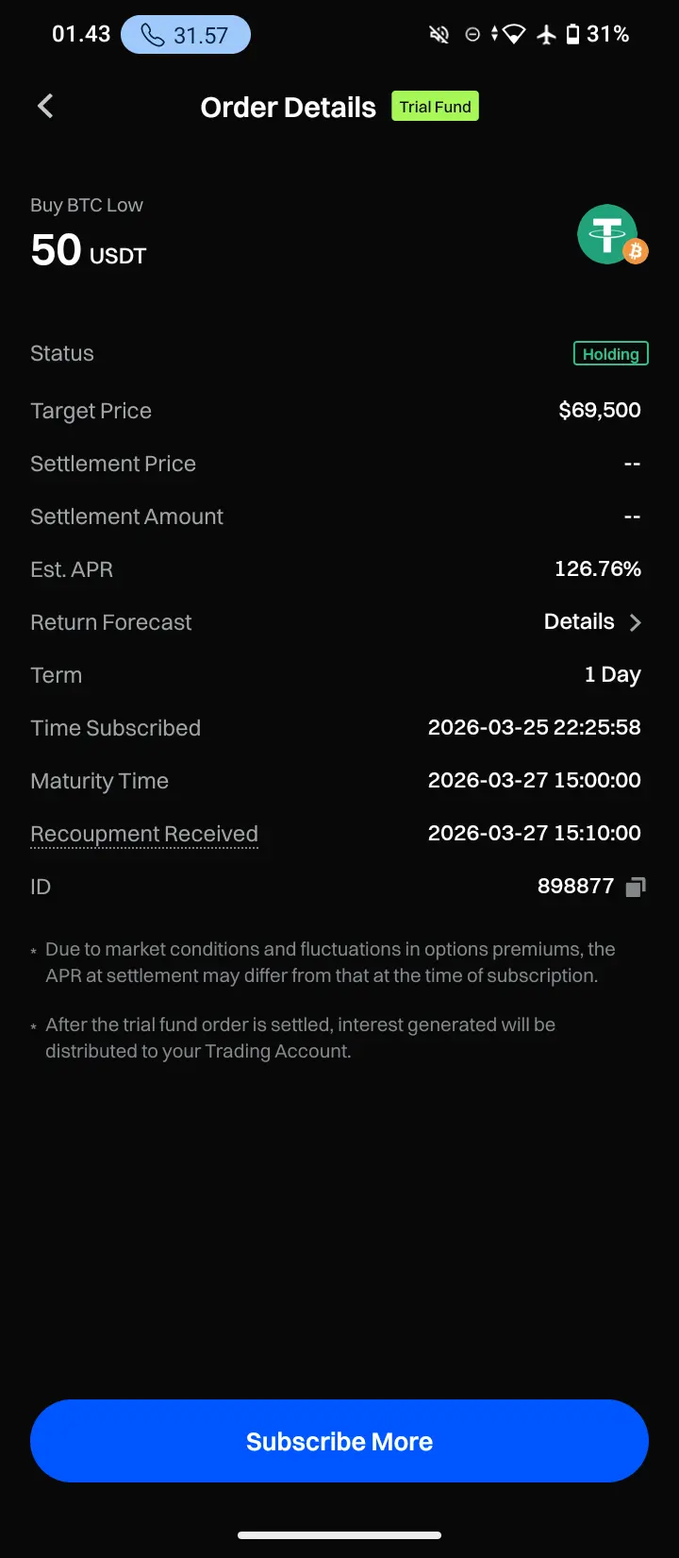Tap the Trial Fund badge
Screen dimensions: 679x1558
435,107
